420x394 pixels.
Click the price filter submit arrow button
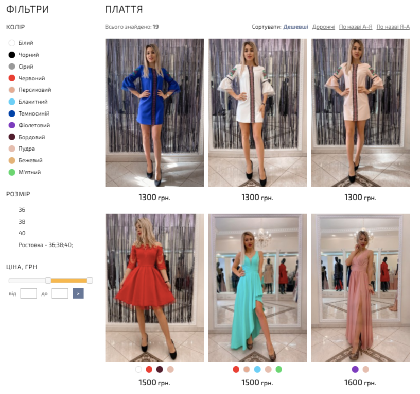click(x=78, y=293)
